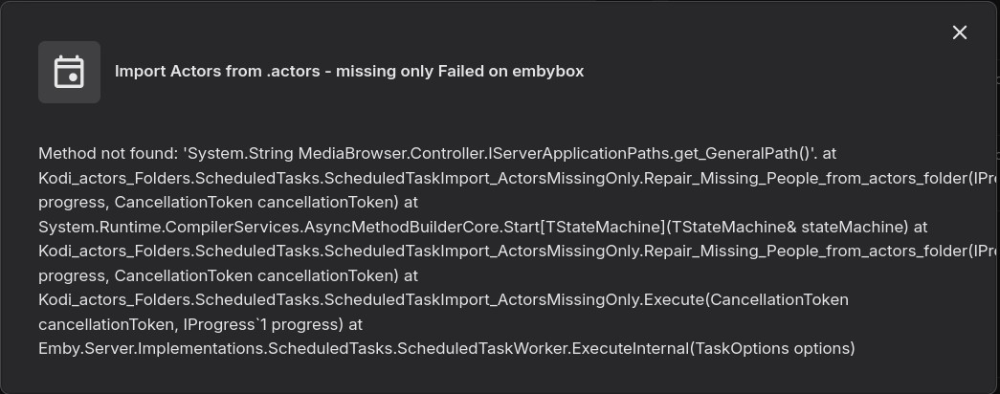Click the "Method not found:" text
Image resolution: width=1000 pixels, height=394 pixels.
pyautogui.click(x=108, y=154)
